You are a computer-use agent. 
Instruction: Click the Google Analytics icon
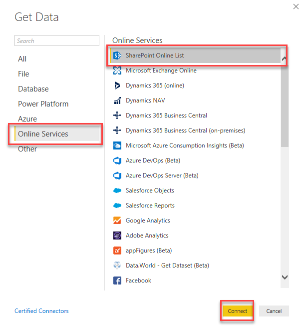[117, 220]
